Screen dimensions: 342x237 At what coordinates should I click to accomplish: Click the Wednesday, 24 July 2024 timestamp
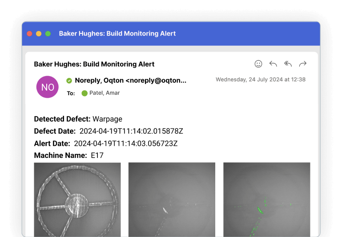[261, 80]
